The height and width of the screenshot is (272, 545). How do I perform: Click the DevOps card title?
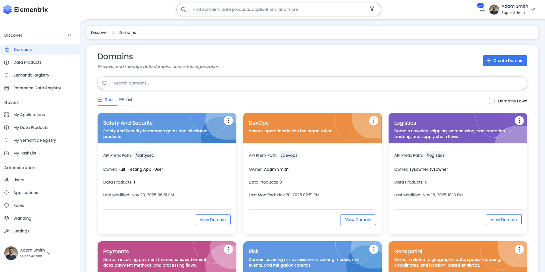coord(259,123)
